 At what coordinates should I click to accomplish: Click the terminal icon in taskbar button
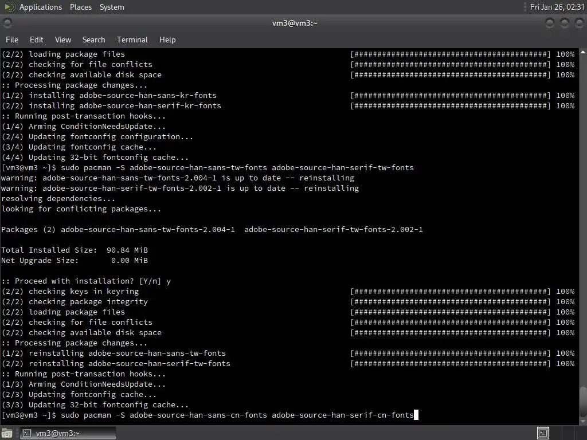(x=26, y=433)
